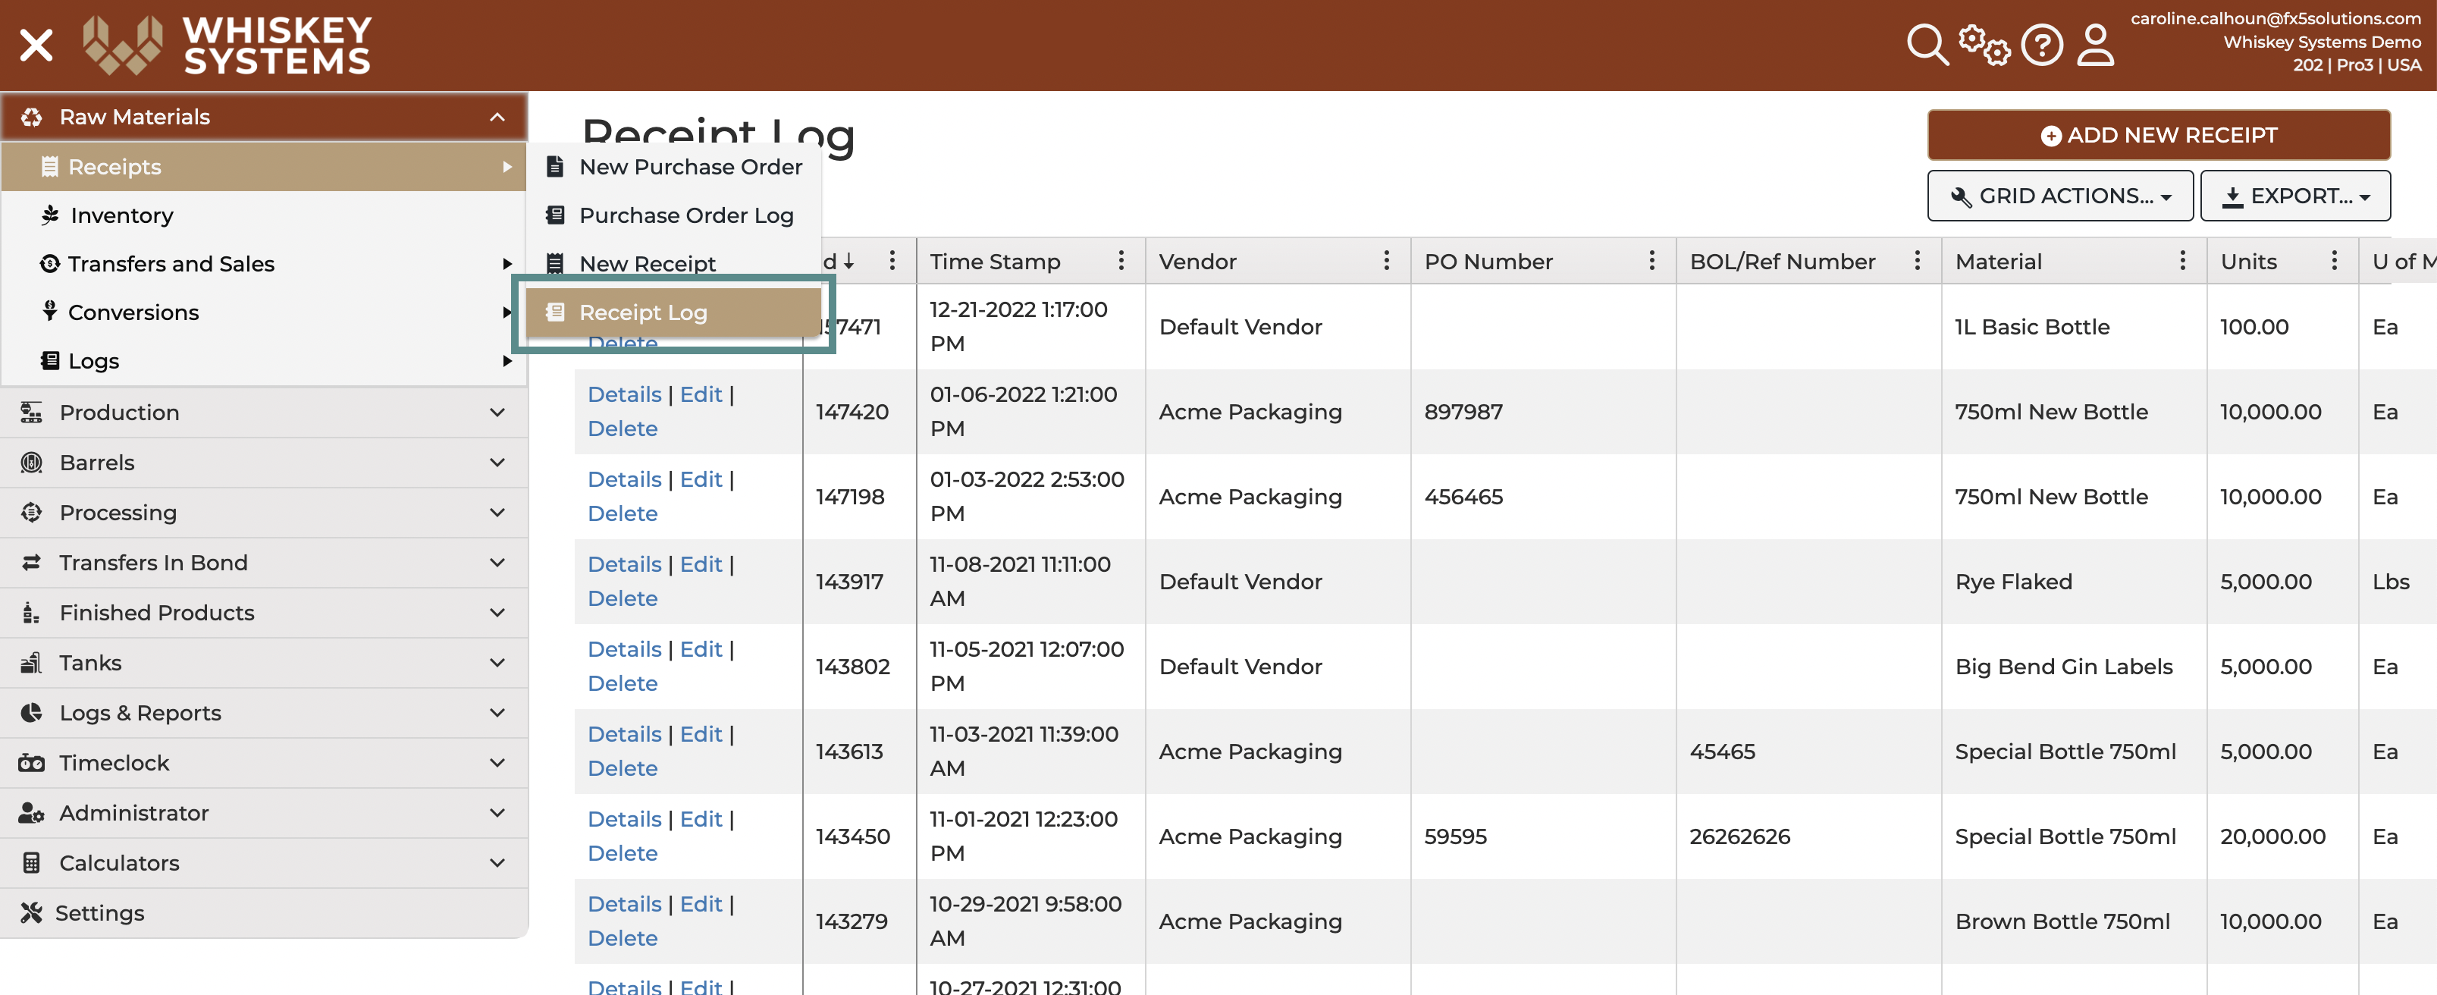Expand the Production section chevron

point(497,413)
